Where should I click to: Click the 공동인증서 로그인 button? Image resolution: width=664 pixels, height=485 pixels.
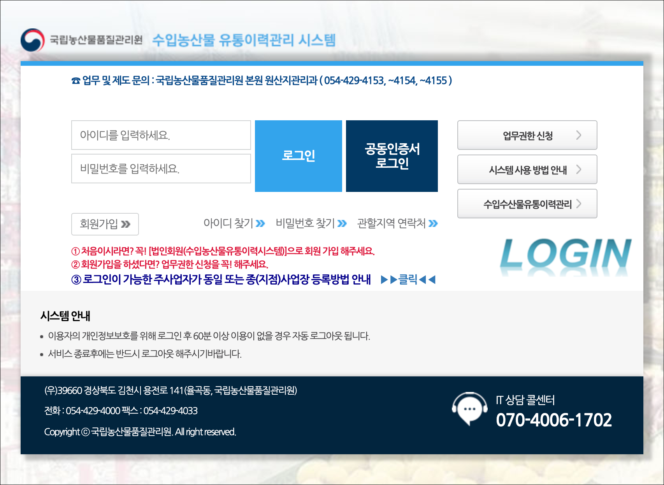[x=392, y=156]
